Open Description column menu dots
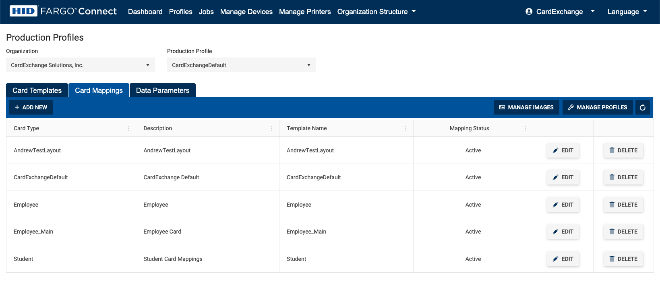The image size is (660, 283). click(271, 128)
